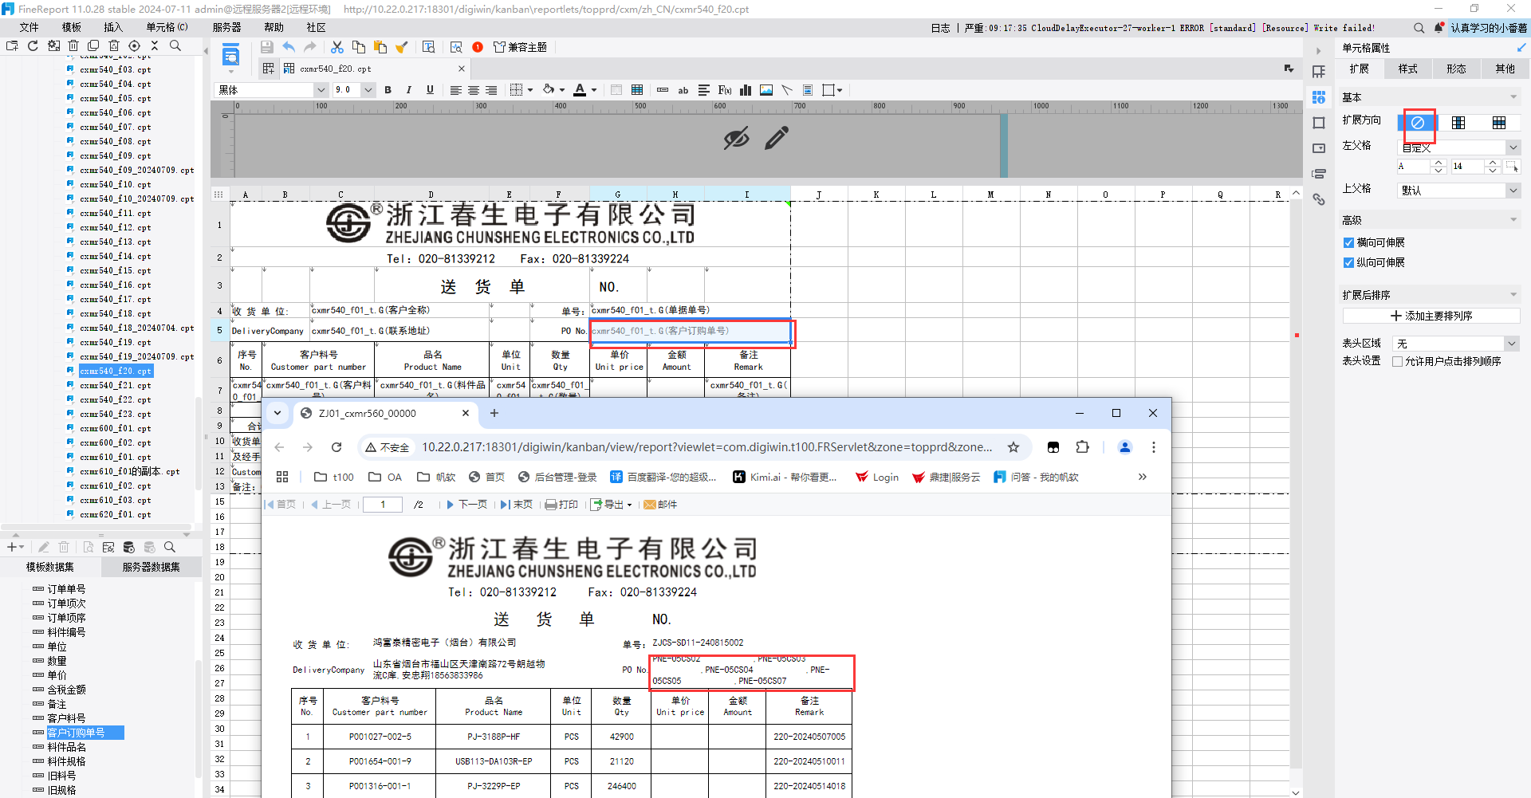This screenshot has height=798, width=1531.
Task: Select cxmr540_f21.cpt in file tree
Action: pyautogui.click(x=115, y=386)
